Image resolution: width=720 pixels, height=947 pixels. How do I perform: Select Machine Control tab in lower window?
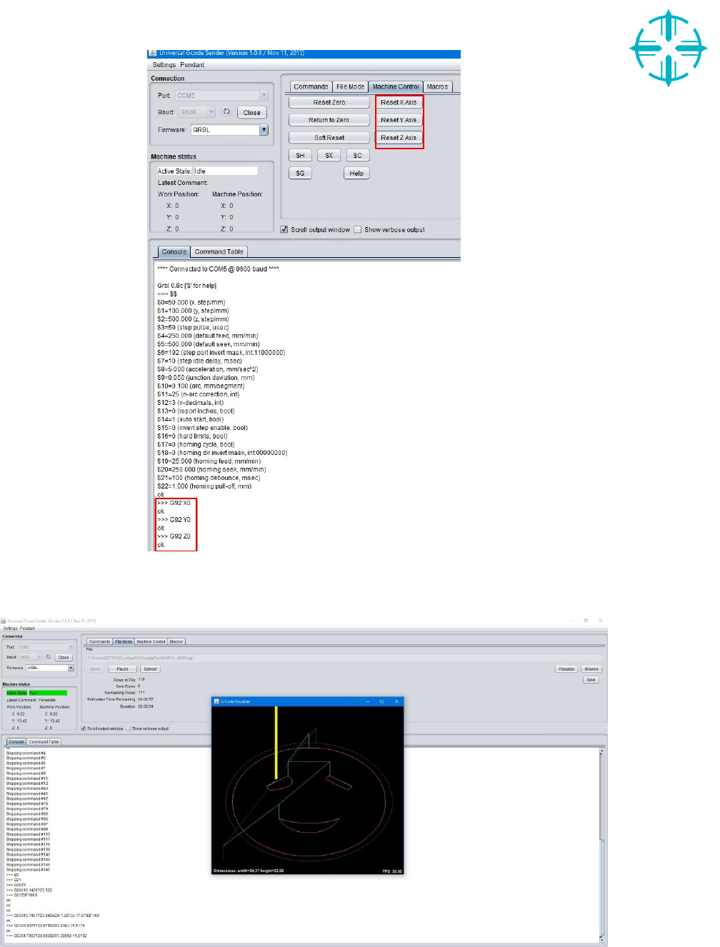(151, 641)
